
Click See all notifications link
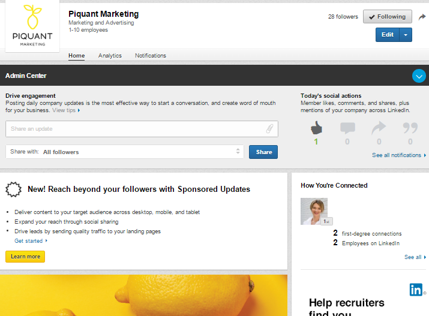399,155
